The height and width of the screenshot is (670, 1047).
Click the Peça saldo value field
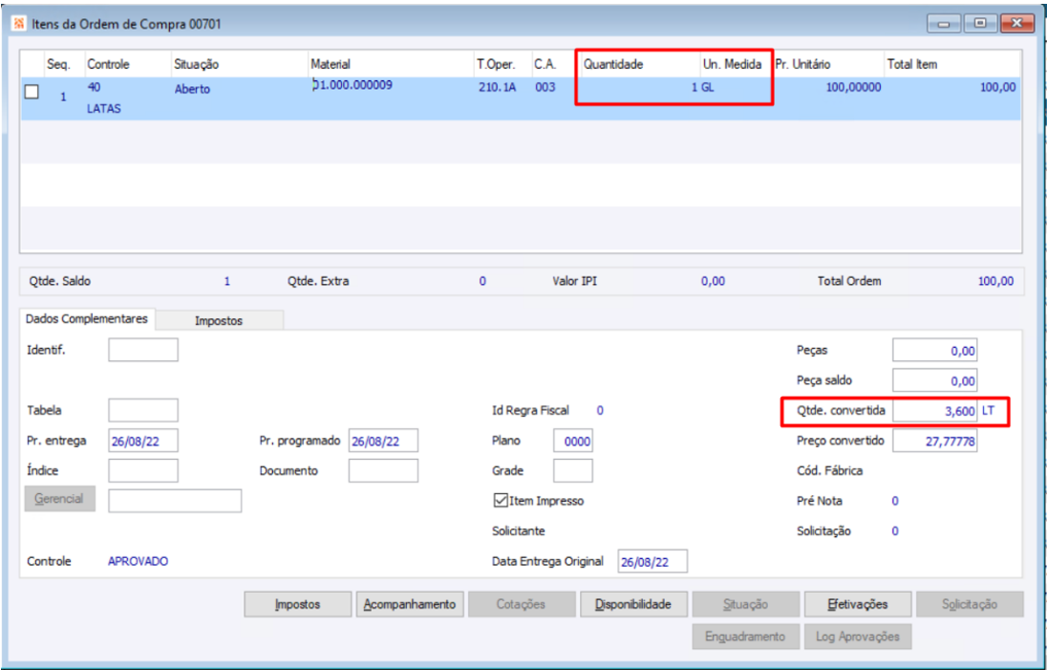pos(935,380)
